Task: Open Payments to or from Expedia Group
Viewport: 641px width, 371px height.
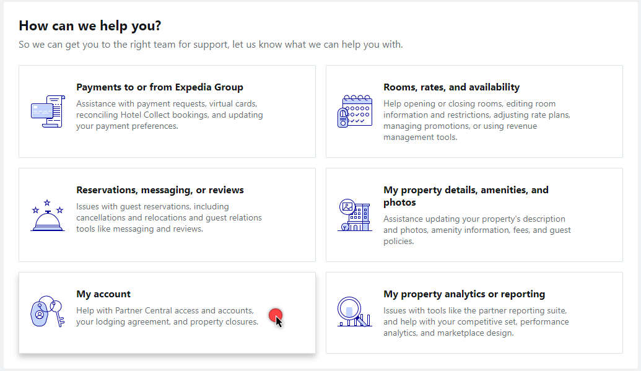Action: click(159, 87)
